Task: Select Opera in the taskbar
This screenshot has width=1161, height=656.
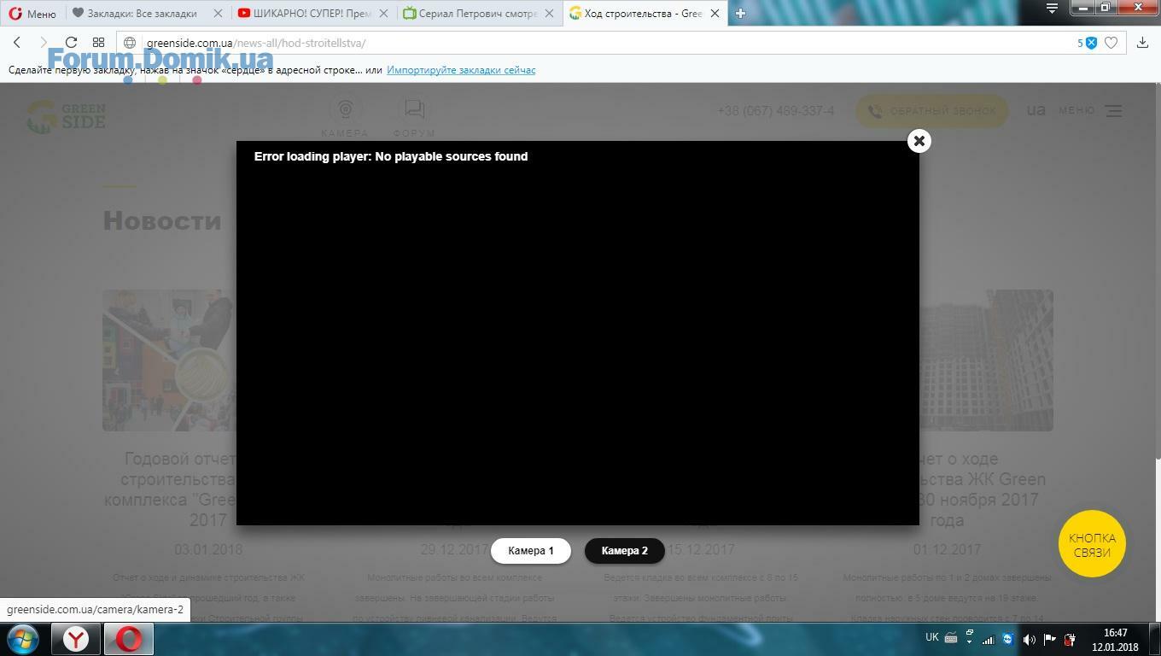Action: click(x=129, y=639)
